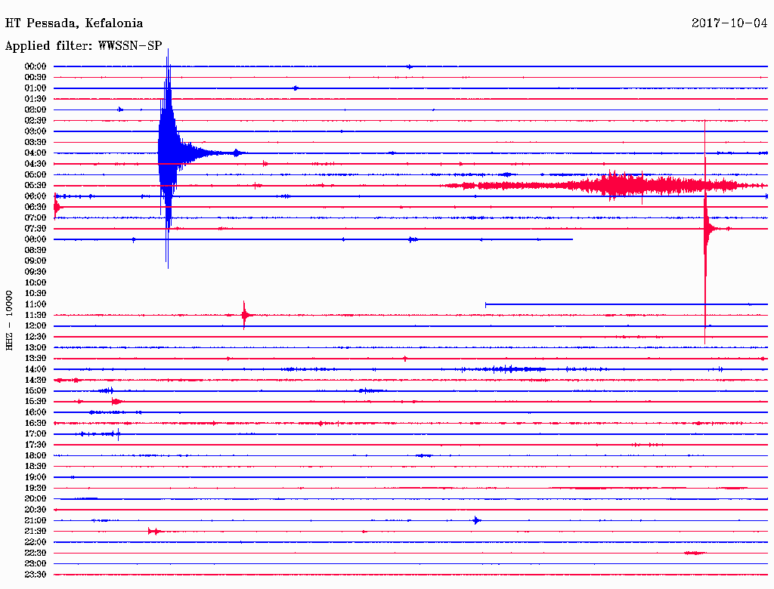The width and height of the screenshot is (774, 589).
Task: Select the 09:00 time label
Action: (36, 261)
